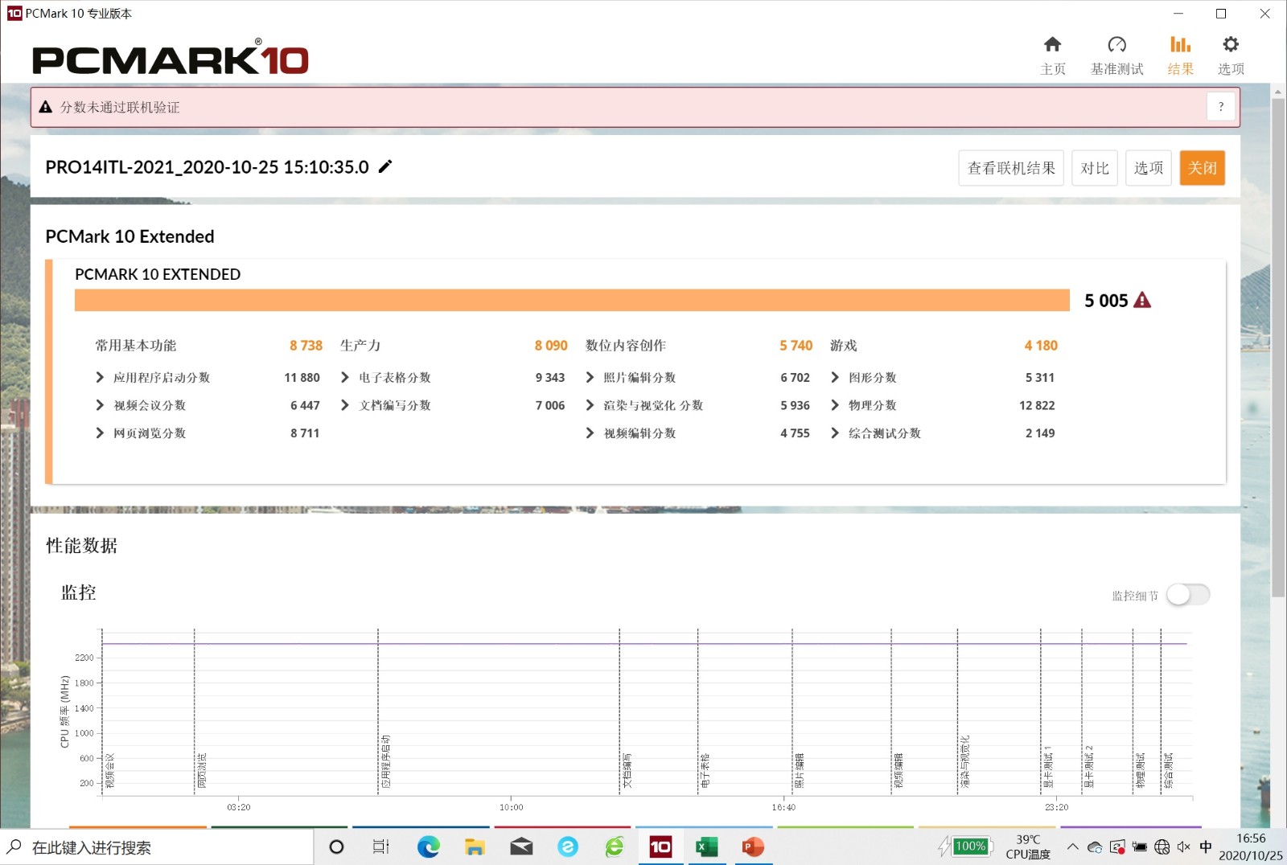The height and width of the screenshot is (865, 1287).
Task: Click the 性能数据 heading
Action: click(x=81, y=546)
